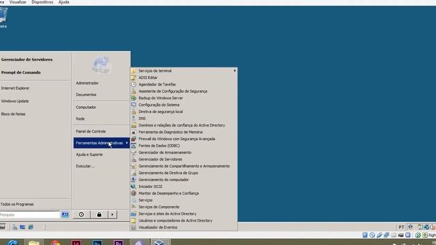Click Domínios e relações de confiança icon

(x=134, y=125)
